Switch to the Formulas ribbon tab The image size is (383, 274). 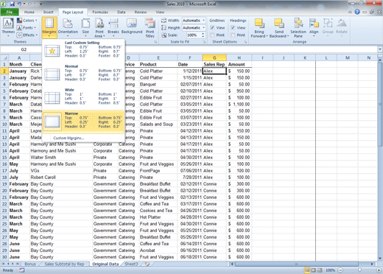pyautogui.click(x=100, y=12)
